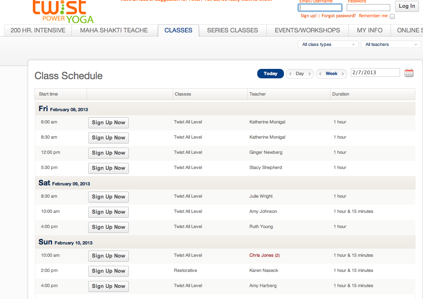This screenshot has width=423, height=299.
Task: Click the Class Schedule heading
Action: tap(69, 76)
